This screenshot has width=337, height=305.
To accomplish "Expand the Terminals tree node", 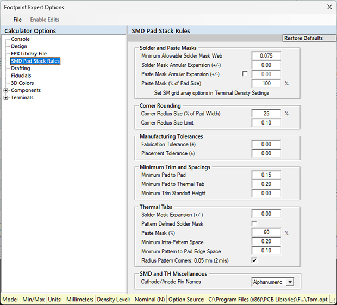I will coord(6,98).
